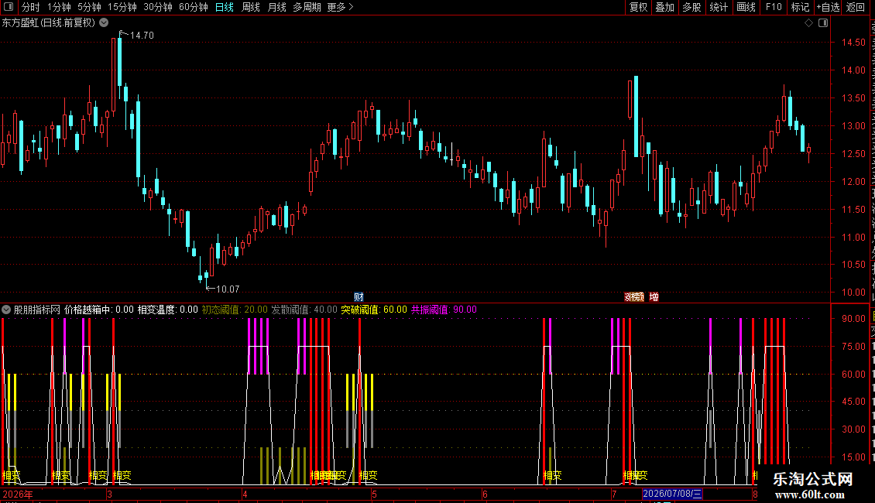
Task: Open 多周期 multi-period view
Action: pyautogui.click(x=307, y=7)
